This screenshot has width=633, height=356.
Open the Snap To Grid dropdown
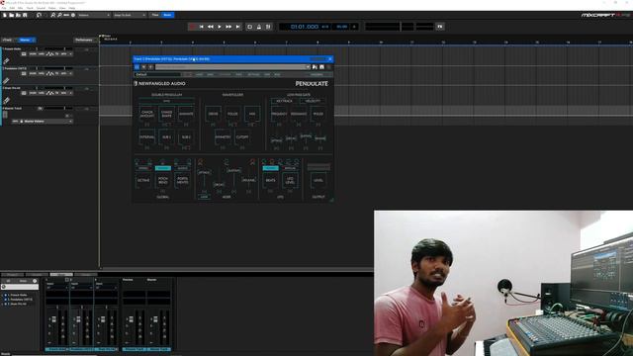point(130,15)
